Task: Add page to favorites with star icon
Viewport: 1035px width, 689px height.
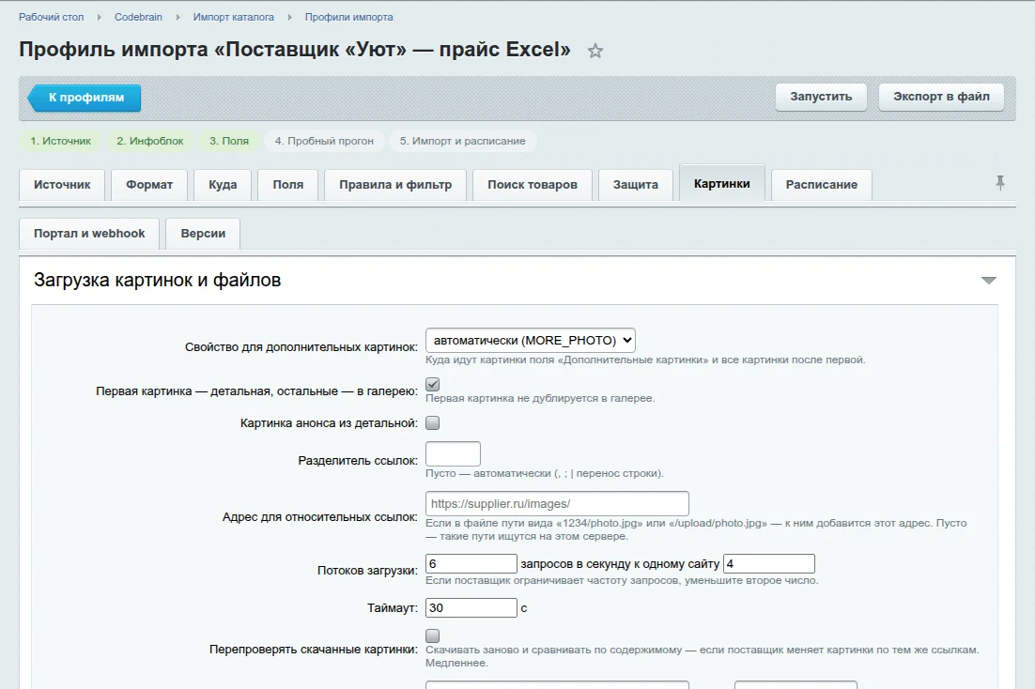Action: 595,51
